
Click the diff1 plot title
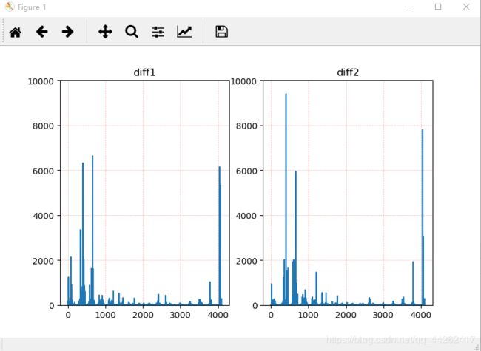(144, 72)
